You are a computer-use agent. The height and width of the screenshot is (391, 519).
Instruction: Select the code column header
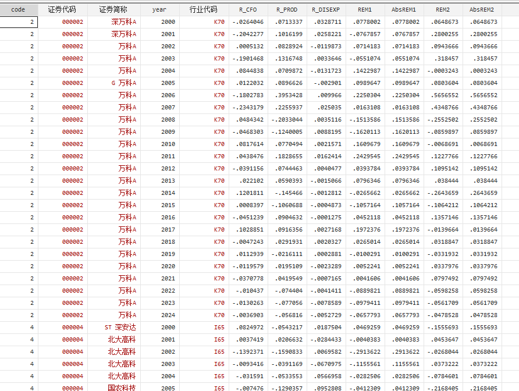(18, 10)
